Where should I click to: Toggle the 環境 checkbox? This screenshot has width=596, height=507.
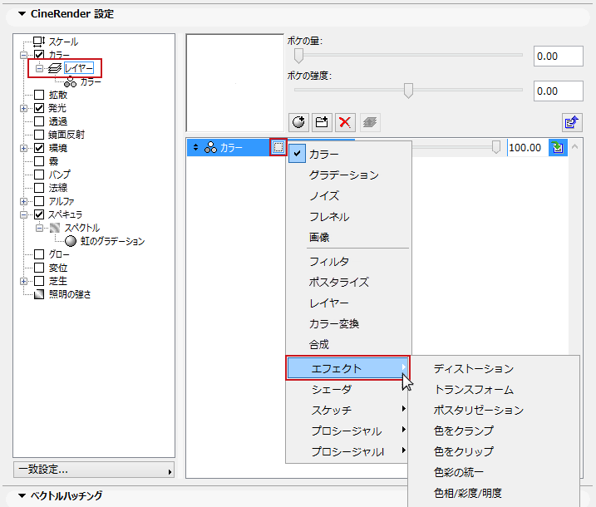coord(39,148)
